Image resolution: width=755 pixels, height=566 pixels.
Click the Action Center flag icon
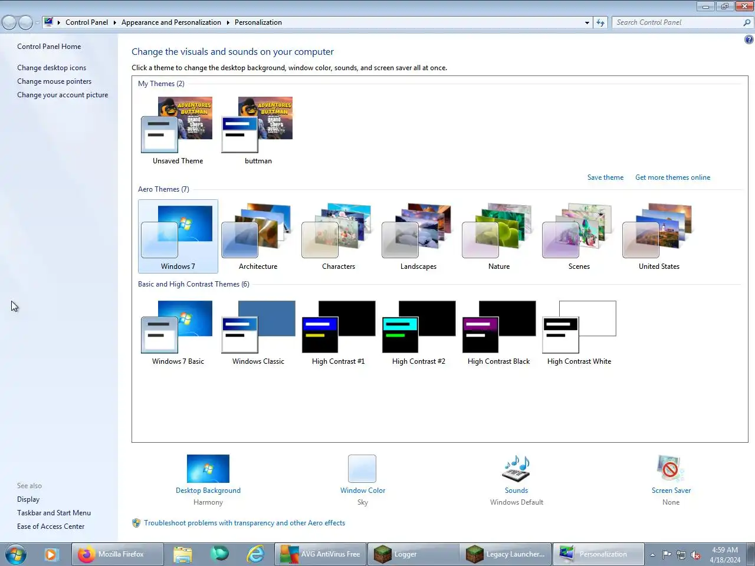coord(667,555)
